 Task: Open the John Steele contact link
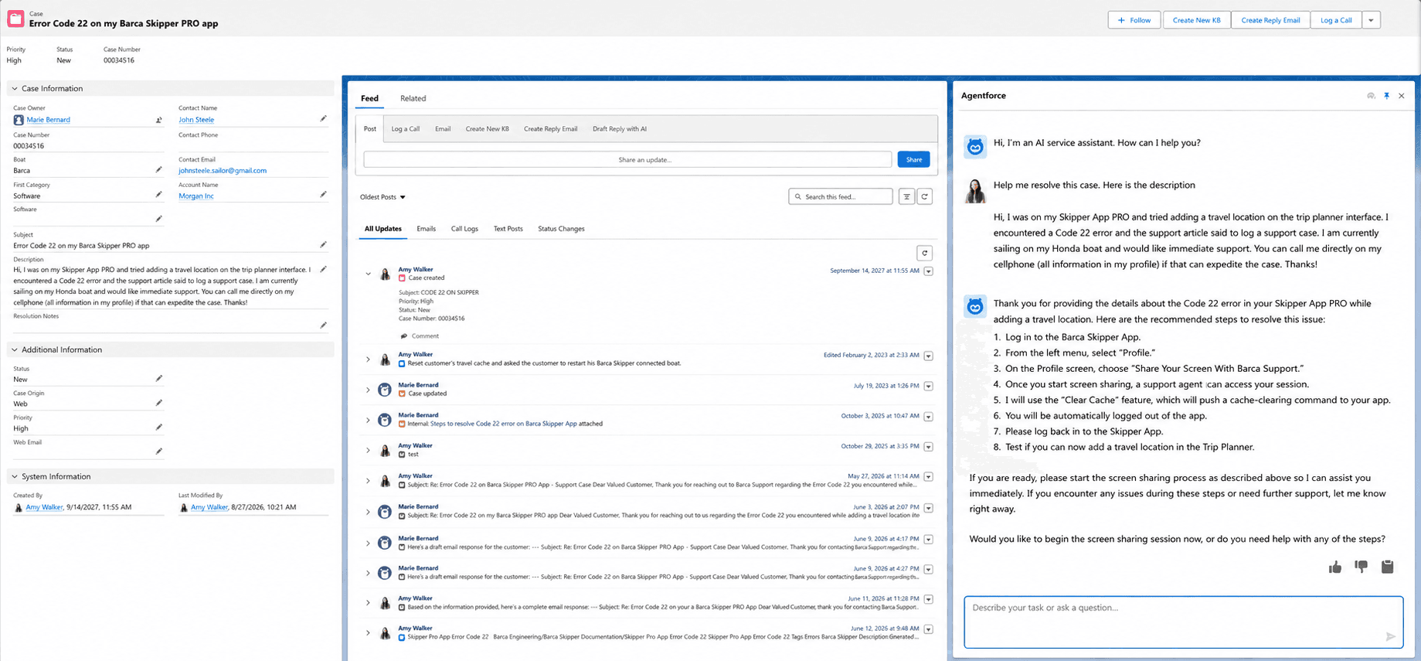click(196, 120)
